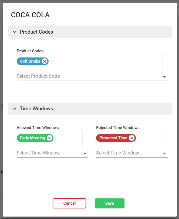Click the scrollbar beside the Soft Drinks chip
This screenshot has width=179, height=219.
coord(163,62)
